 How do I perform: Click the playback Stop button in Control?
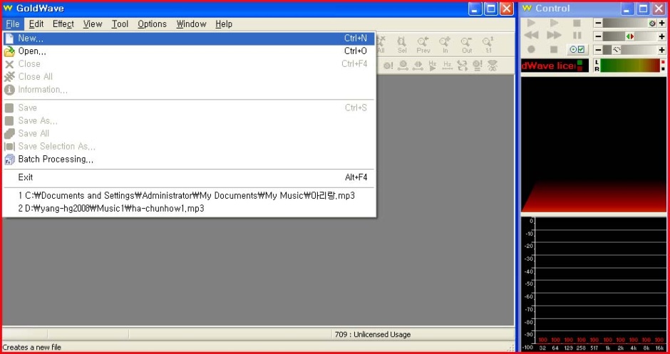[x=577, y=23]
